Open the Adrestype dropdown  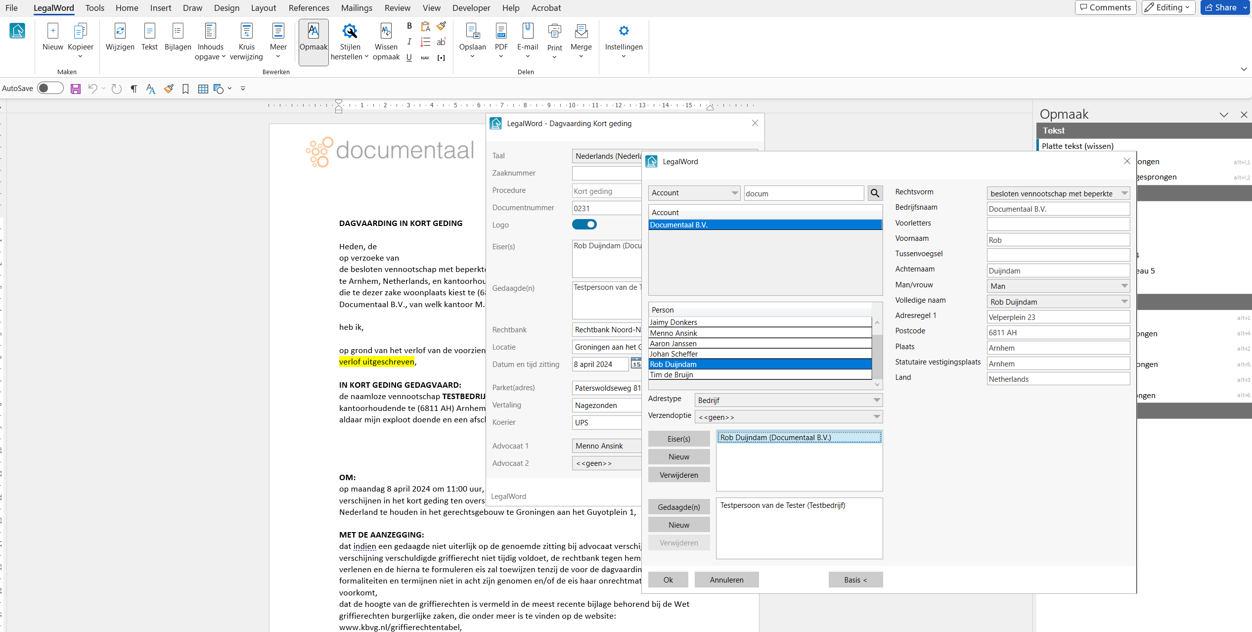(x=788, y=400)
